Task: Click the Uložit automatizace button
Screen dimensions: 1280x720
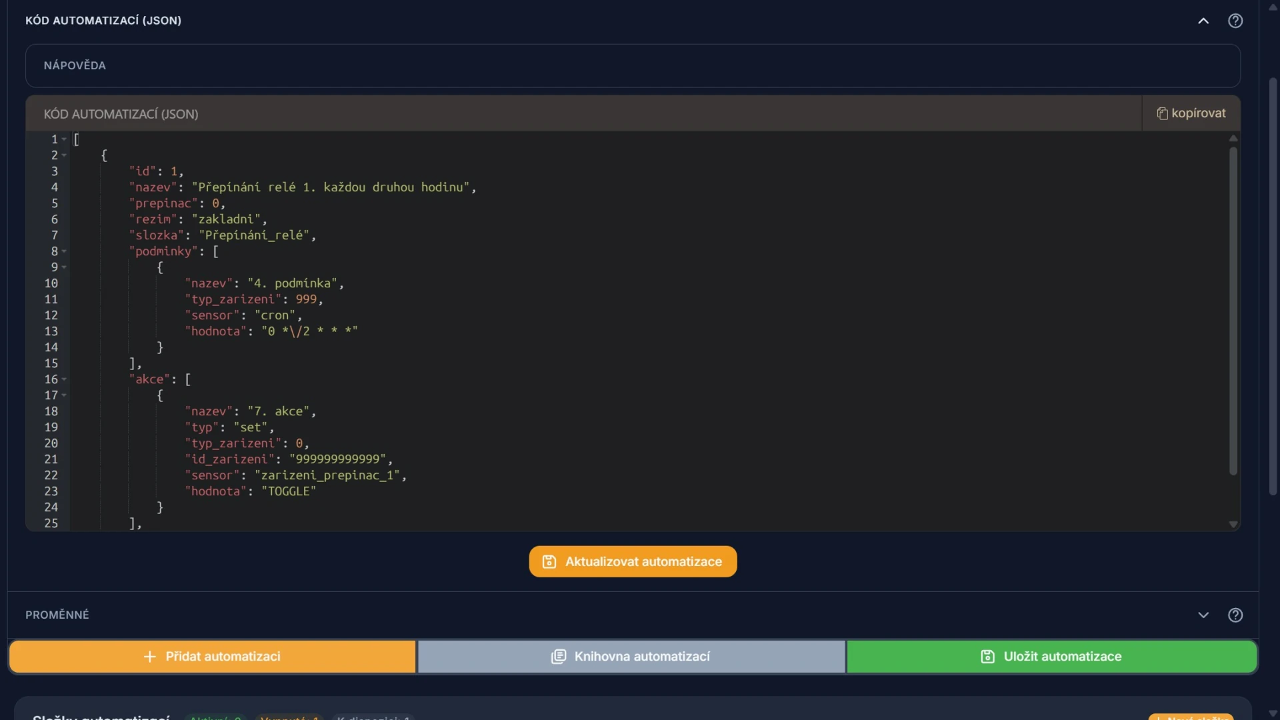Action: [1051, 657]
